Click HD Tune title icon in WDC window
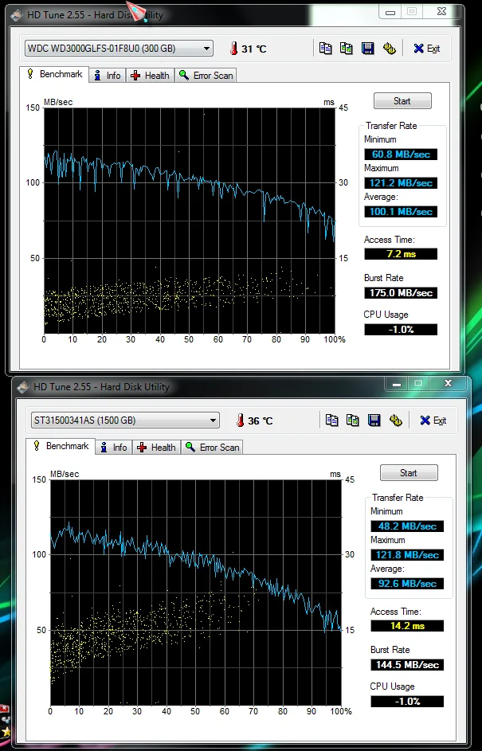This screenshot has height=751, width=482. [x=17, y=15]
